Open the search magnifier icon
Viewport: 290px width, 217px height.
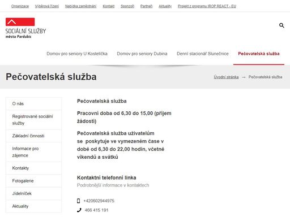click(x=282, y=25)
